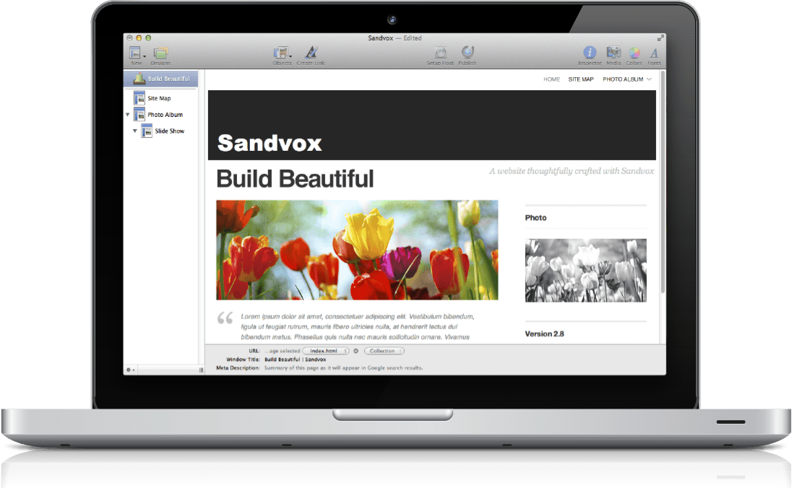Select the Photo Album page row
Viewport: 792px width, 488px height.
161,115
